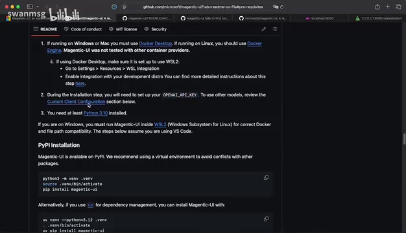Screen dimensions: 406x233
Task: Open the reader view icon in the address bar
Action: coord(125,7)
